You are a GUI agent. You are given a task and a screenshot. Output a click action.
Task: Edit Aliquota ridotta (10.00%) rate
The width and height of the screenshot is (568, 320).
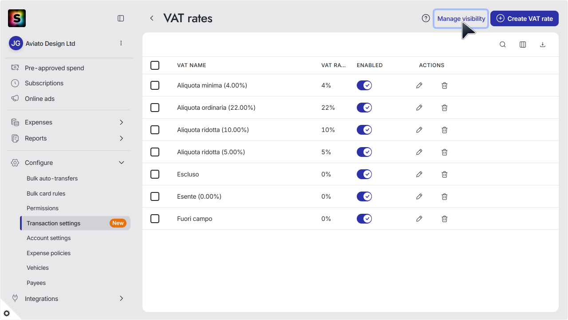point(419,130)
